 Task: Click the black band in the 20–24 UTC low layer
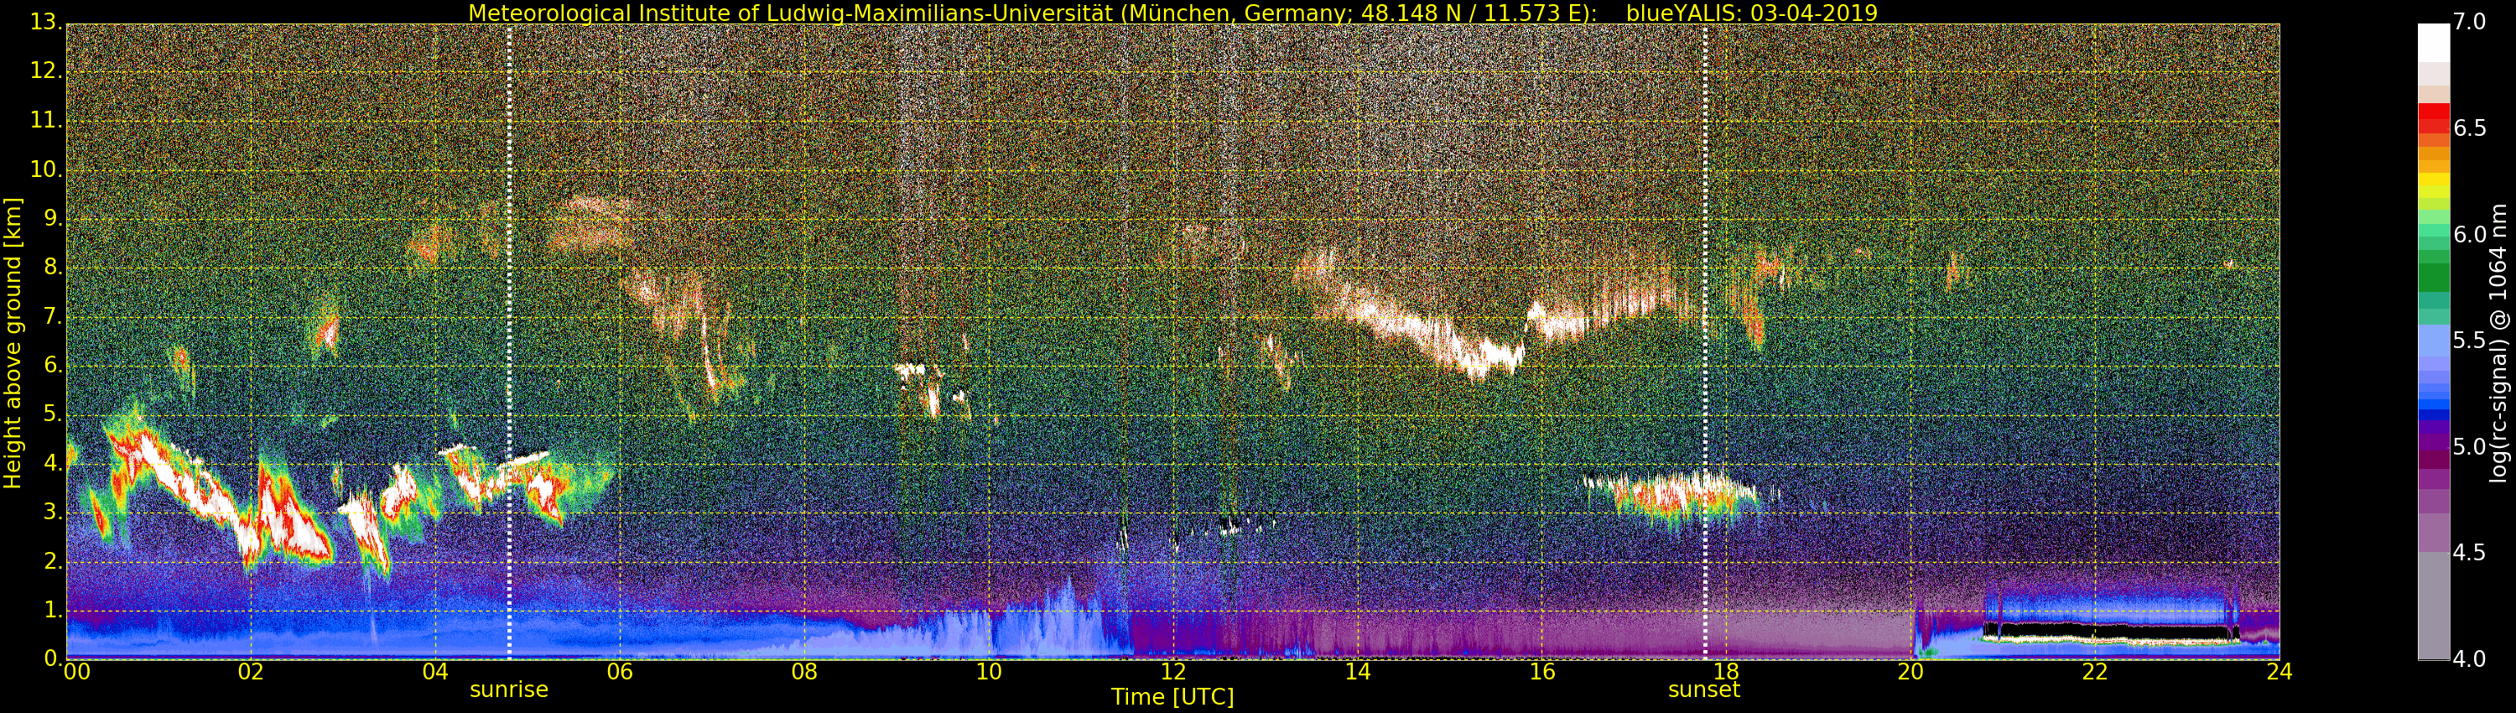point(2110,632)
